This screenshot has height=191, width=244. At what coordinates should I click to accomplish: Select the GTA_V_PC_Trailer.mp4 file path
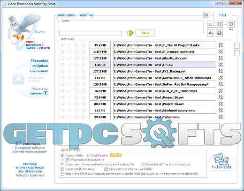[165, 91]
